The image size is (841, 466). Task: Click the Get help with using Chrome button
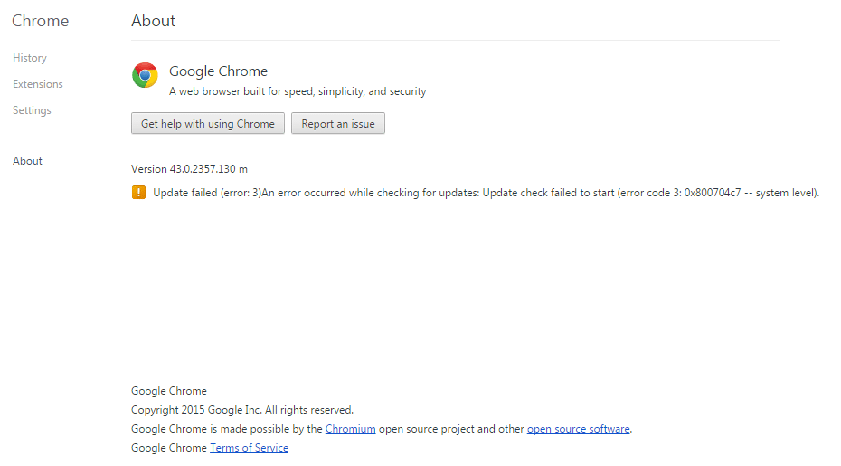point(208,123)
